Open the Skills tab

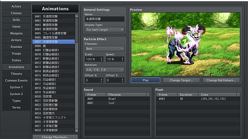(x=16, y=20)
